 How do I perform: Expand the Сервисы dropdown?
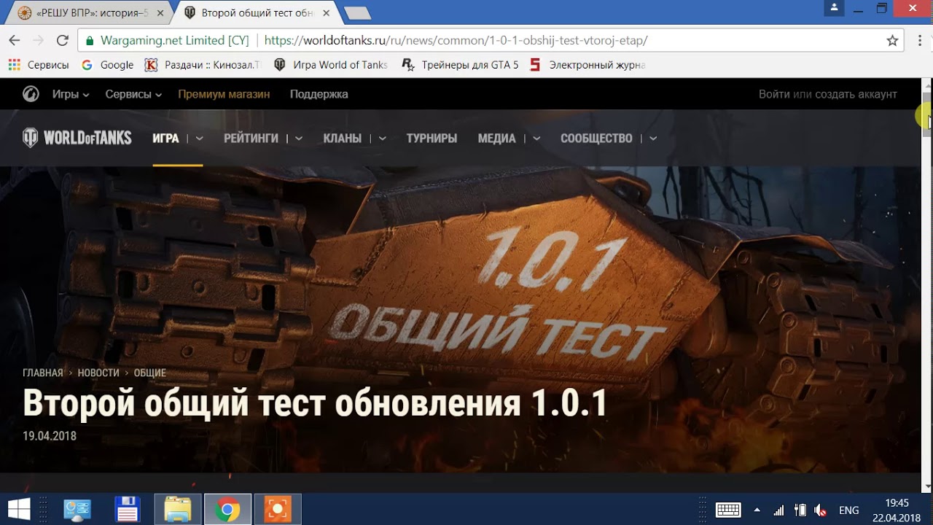[133, 94]
